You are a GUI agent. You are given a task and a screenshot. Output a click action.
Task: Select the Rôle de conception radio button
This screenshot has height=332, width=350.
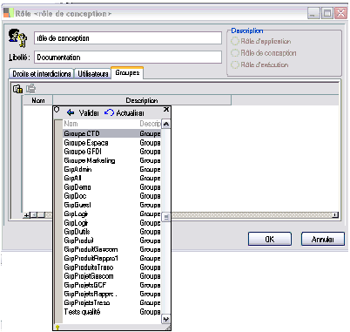point(235,53)
